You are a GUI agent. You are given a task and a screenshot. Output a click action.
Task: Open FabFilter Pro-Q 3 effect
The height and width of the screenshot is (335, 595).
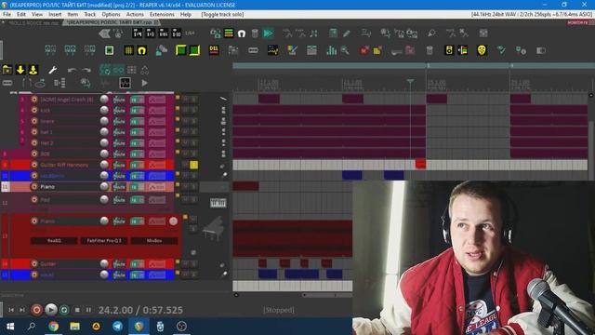pos(104,241)
